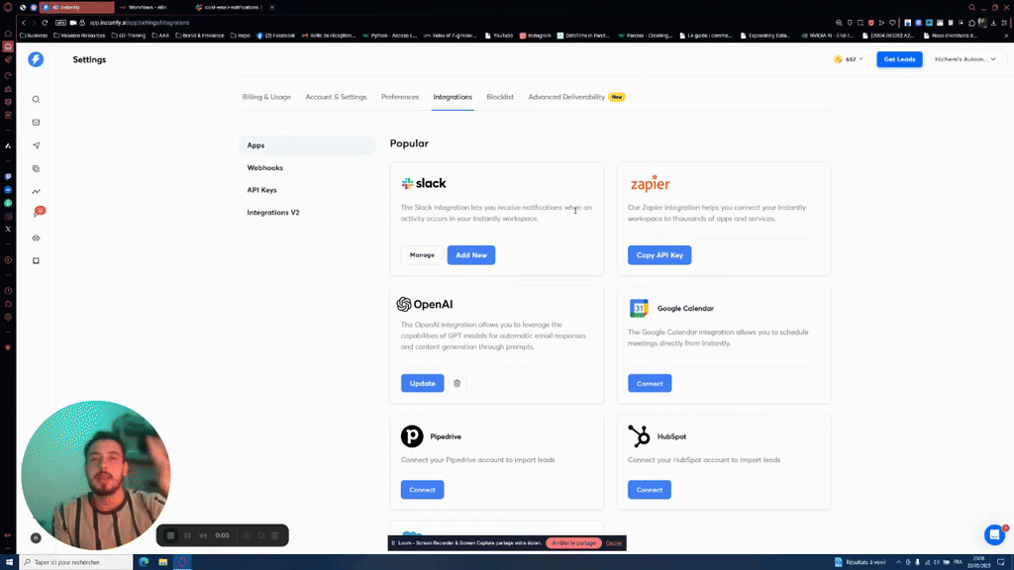Image resolution: width=1014 pixels, height=570 pixels.
Task: Open the Valuable Resources bookmarks folder
Action: pyautogui.click(x=79, y=36)
